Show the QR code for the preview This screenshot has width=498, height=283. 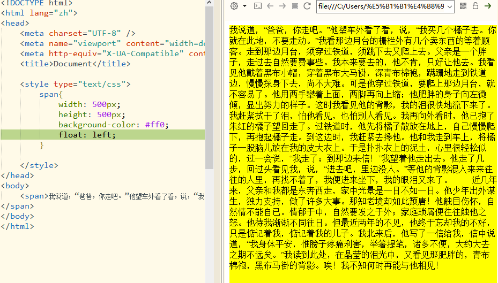point(463,6)
